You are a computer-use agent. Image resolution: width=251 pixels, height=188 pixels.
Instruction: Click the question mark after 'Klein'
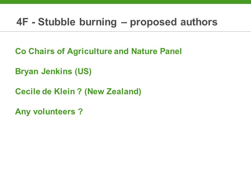(x=79, y=92)
